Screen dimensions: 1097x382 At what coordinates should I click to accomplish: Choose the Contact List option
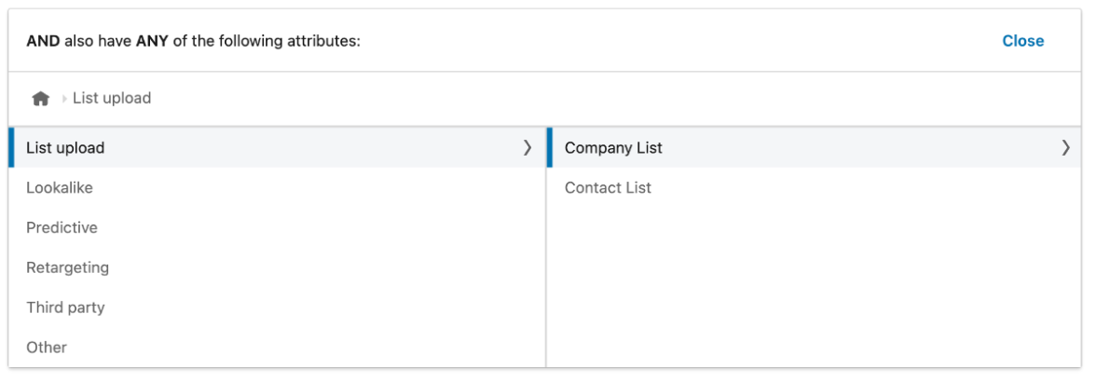tap(608, 188)
